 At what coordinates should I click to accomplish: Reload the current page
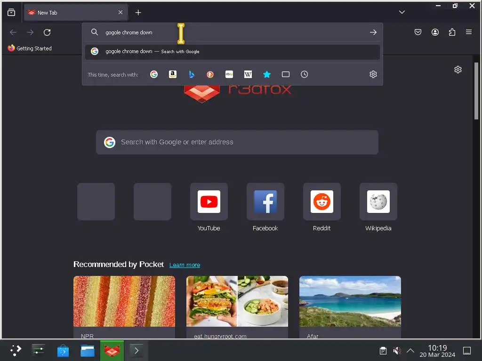tap(47, 32)
